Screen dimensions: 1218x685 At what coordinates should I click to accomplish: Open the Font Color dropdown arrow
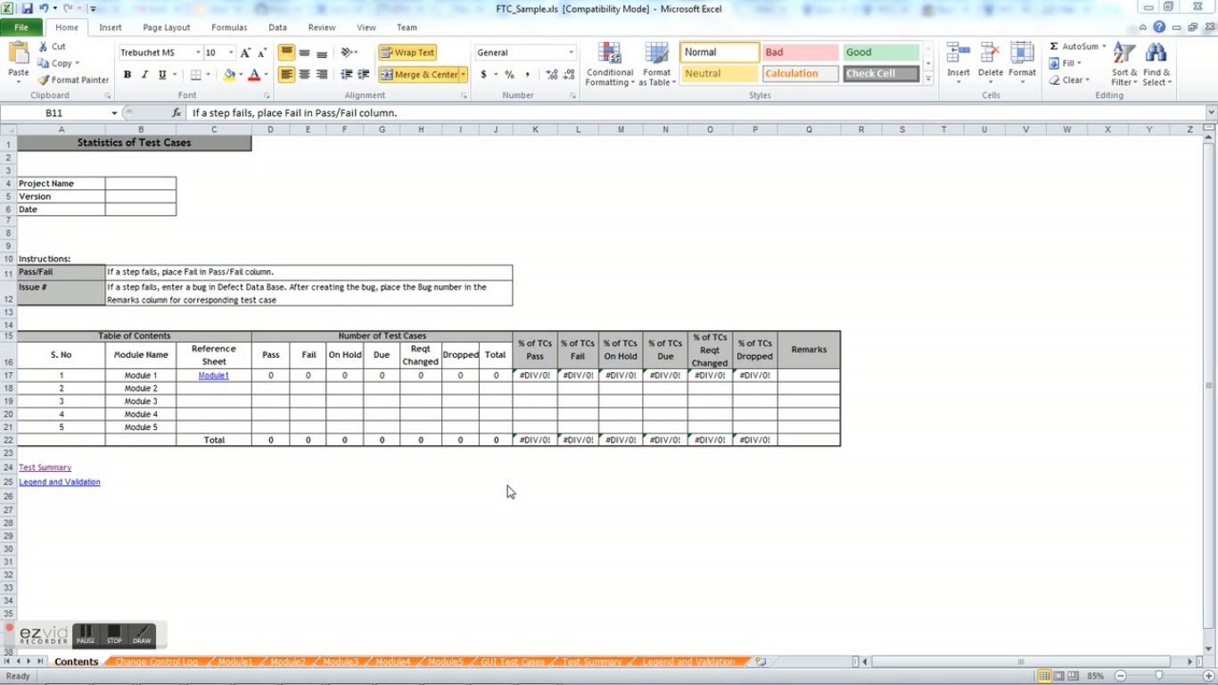(266, 75)
